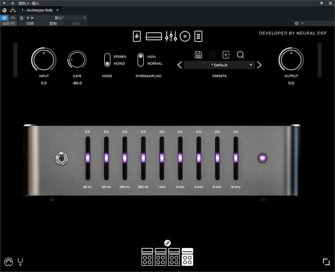Screen dimensions: 335x272
Task: Open the post-effects hourglass section icon
Action: 198,36
